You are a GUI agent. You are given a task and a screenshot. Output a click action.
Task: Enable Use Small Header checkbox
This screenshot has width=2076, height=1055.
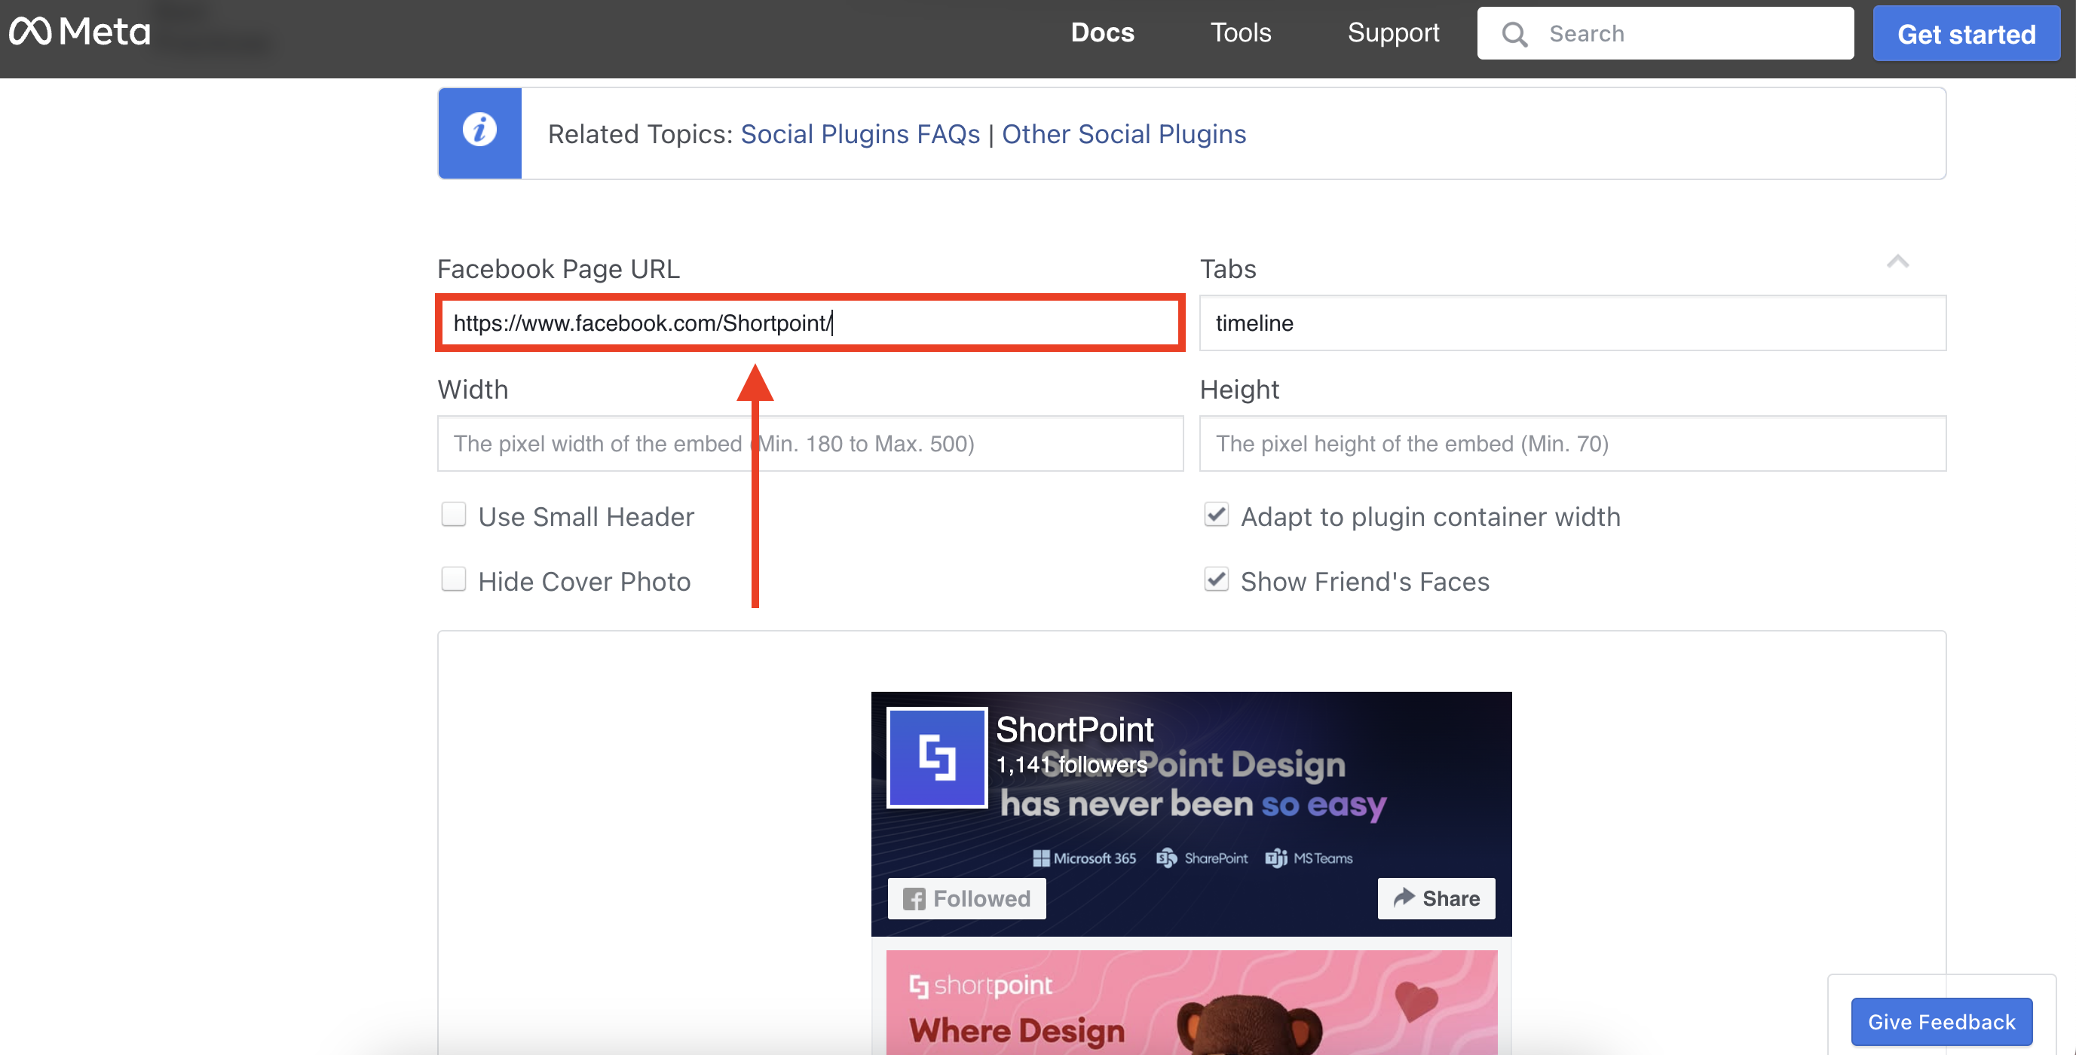click(x=454, y=515)
